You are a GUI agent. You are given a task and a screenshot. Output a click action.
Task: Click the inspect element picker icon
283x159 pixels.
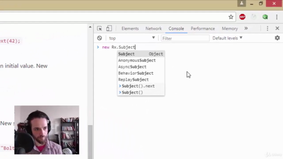point(99,28)
